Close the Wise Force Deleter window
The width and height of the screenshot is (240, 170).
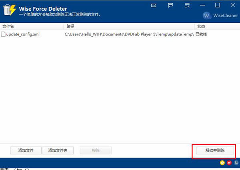click(x=233, y=5)
